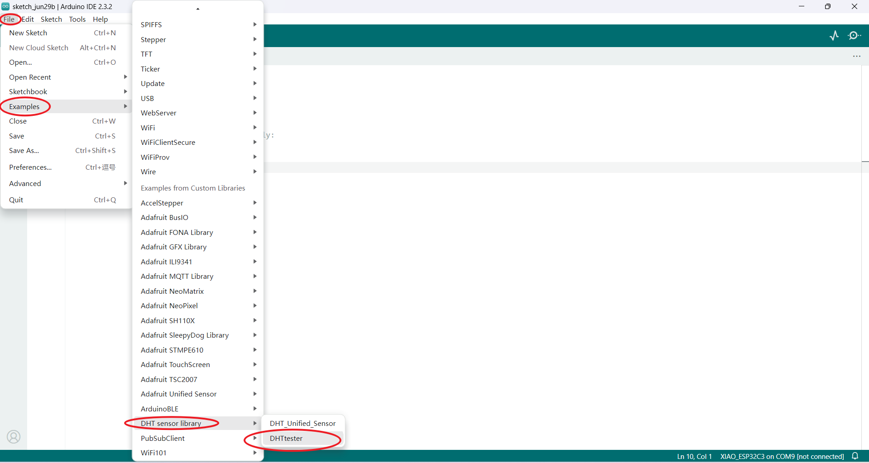The width and height of the screenshot is (869, 463).
Task: Expand Advanced submenu
Action: click(x=66, y=183)
